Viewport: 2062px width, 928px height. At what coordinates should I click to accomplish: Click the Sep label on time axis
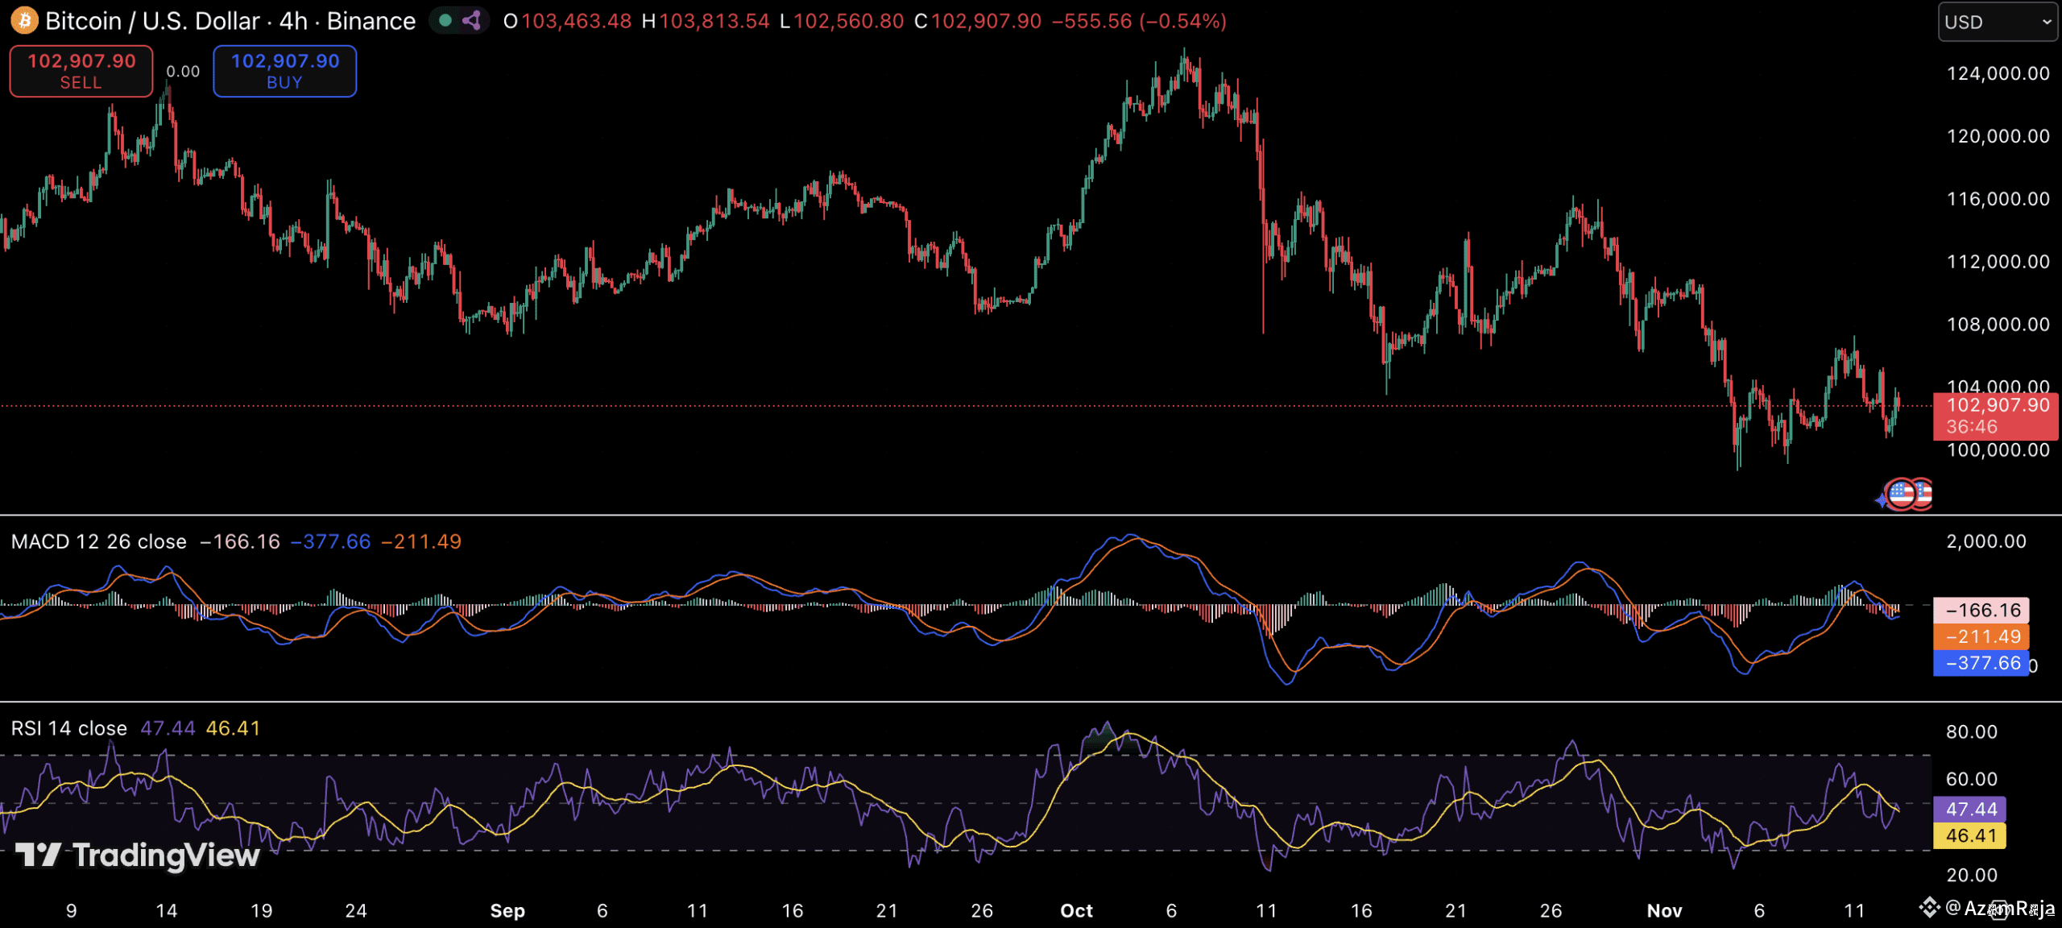coord(507,910)
